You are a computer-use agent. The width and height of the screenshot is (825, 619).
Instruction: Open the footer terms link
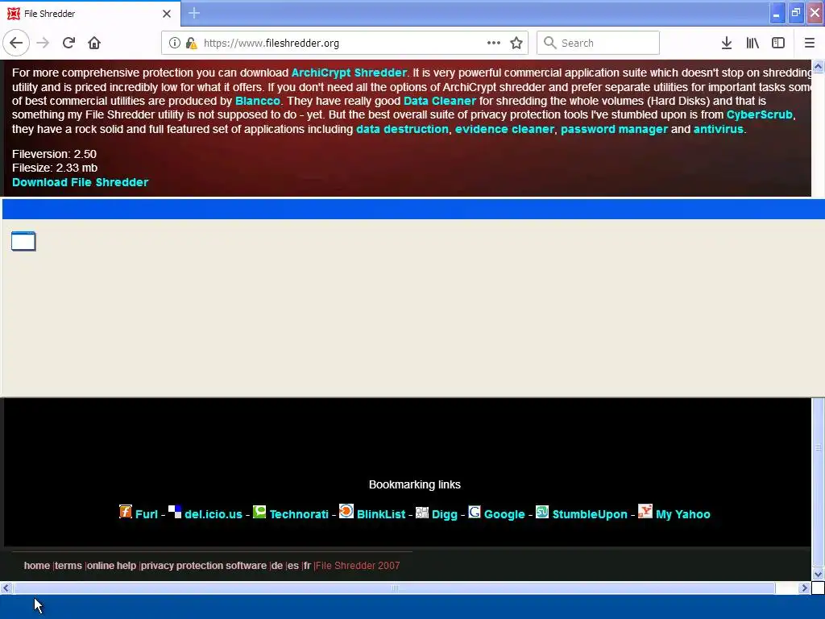tap(68, 565)
